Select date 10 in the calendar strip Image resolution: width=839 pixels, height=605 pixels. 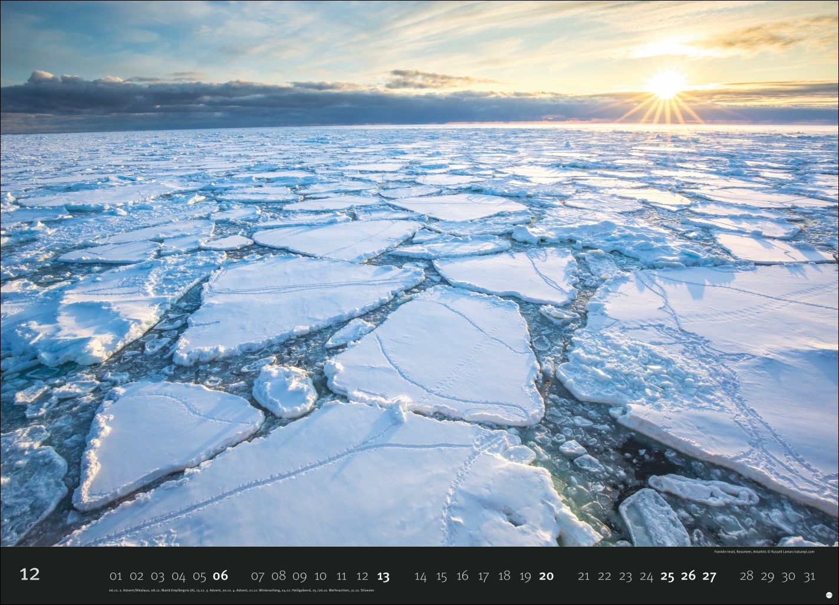(x=320, y=576)
